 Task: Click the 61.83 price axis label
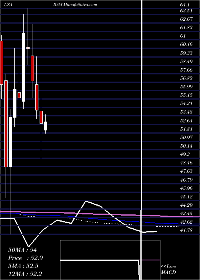coord(186,28)
